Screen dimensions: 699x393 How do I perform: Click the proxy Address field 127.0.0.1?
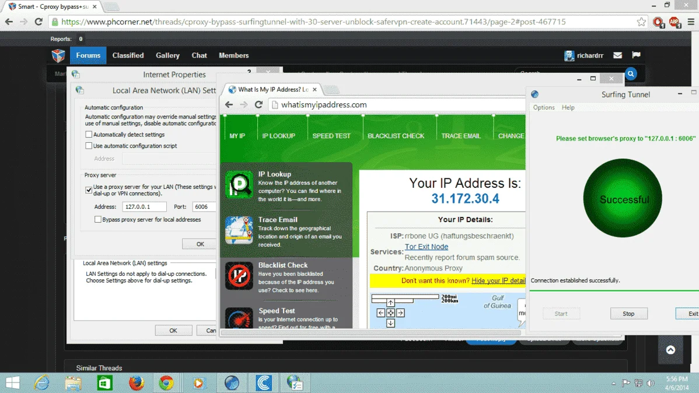tap(145, 207)
